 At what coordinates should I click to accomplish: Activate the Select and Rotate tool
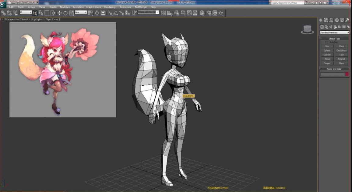(x=65, y=13)
